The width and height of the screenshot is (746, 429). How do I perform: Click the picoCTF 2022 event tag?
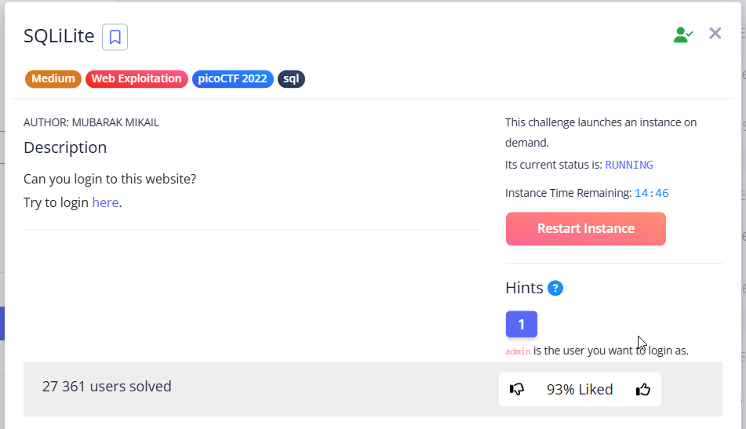pos(232,78)
